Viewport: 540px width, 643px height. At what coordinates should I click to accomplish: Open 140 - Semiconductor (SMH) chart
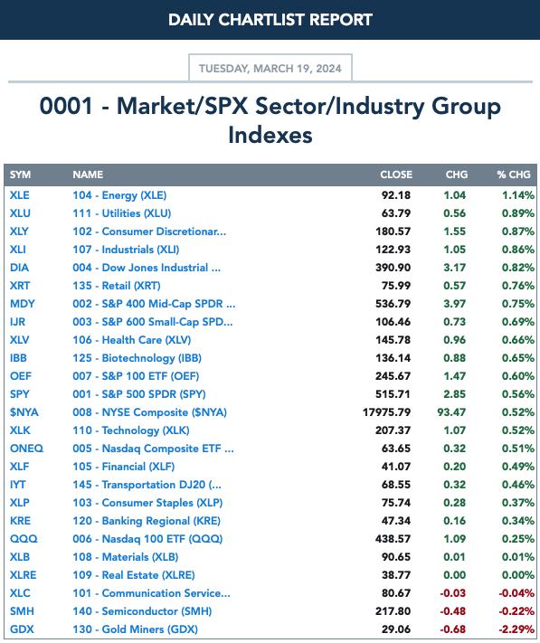pyautogui.click(x=142, y=611)
